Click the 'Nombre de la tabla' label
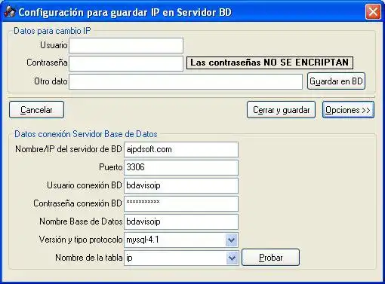This screenshot has width=385, height=284. pos(89,258)
